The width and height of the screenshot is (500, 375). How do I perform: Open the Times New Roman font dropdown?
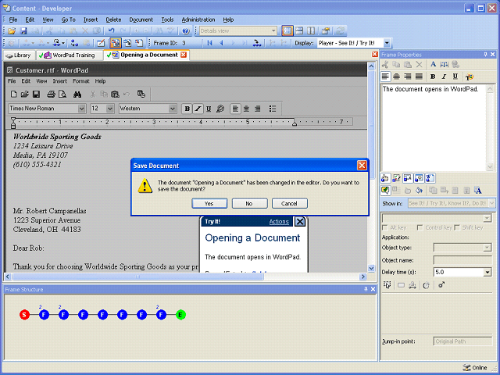[x=81, y=109]
